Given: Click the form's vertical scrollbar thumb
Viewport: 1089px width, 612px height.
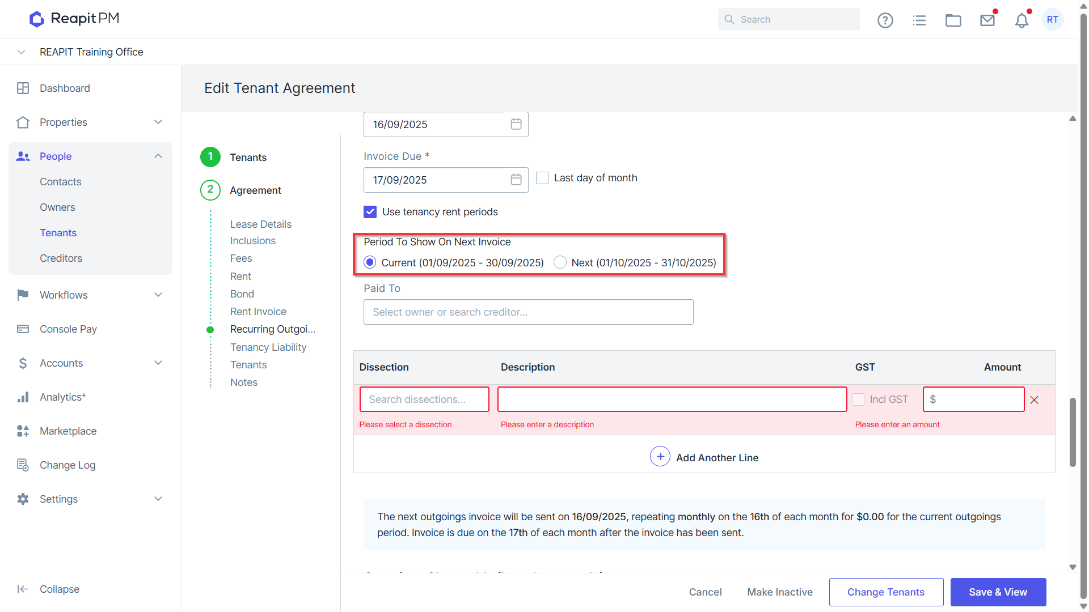Looking at the screenshot, I should (x=1073, y=432).
